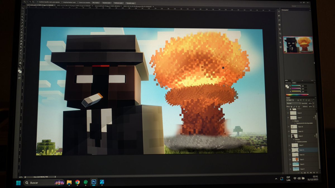This screenshot has width=335, height=188.
Task: Click the Ajustar pant. button
Action: [x=108, y=3]
